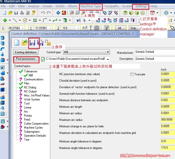
Task: Select NC Output topic in tree
Action: click(x=30, y=91)
